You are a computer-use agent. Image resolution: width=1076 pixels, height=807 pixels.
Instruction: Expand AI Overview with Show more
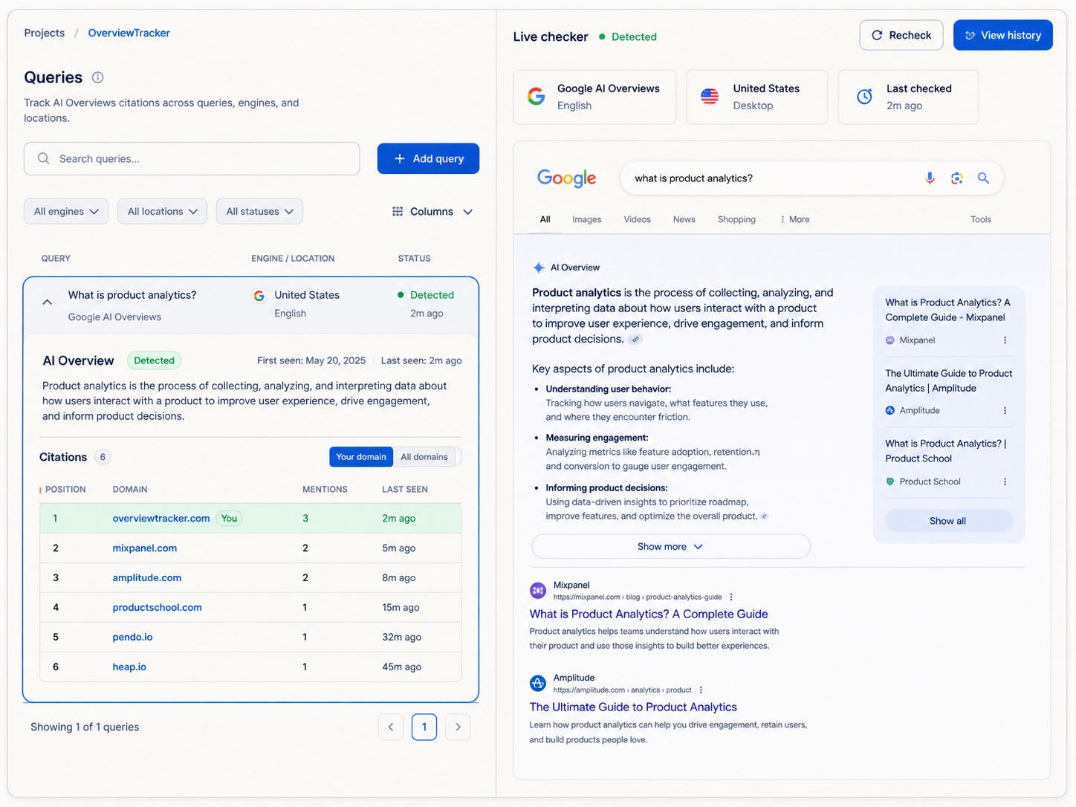[670, 547]
